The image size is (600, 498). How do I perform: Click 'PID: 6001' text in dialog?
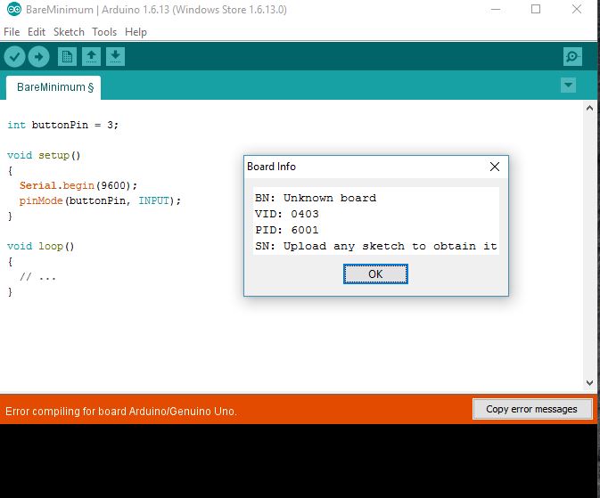coord(286,230)
